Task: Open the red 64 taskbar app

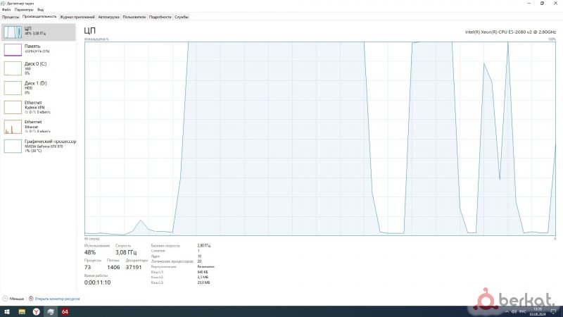Action: tap(65, 311)
